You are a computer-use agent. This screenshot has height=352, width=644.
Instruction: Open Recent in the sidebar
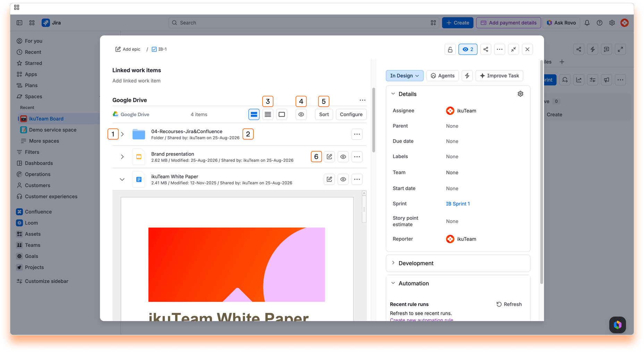click(x=33, y=52)
